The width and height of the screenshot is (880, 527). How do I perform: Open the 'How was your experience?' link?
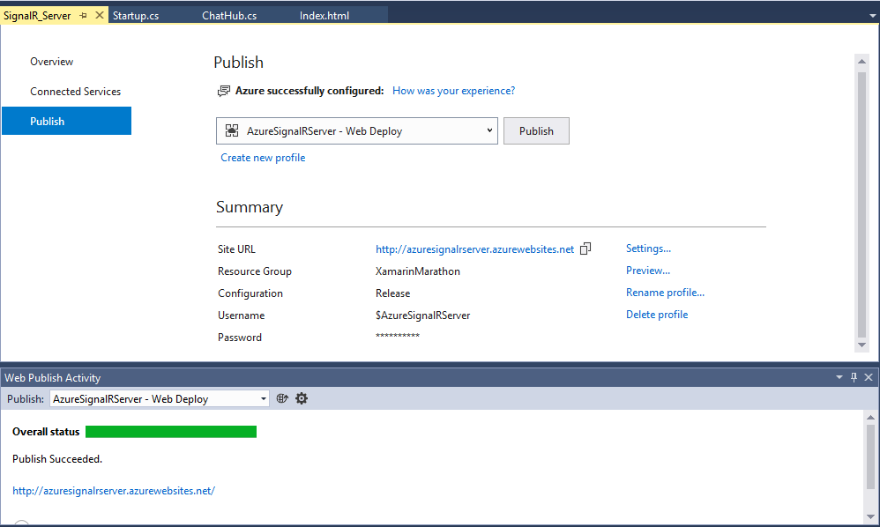point(453,91)
